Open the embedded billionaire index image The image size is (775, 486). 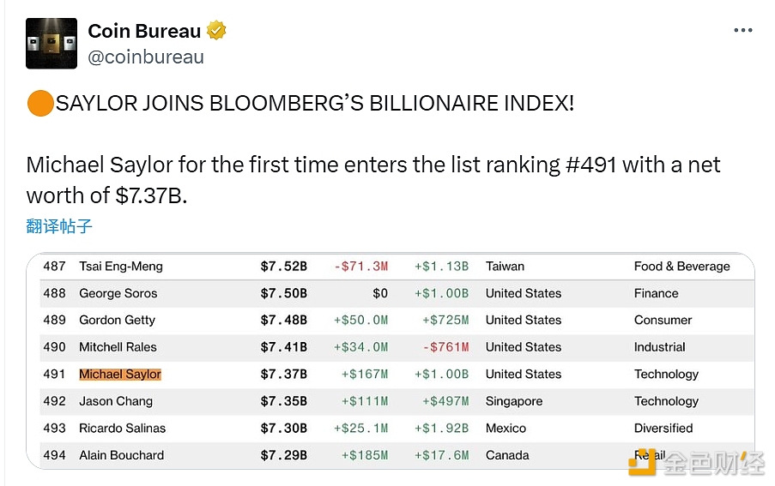(x=391, y=360)
